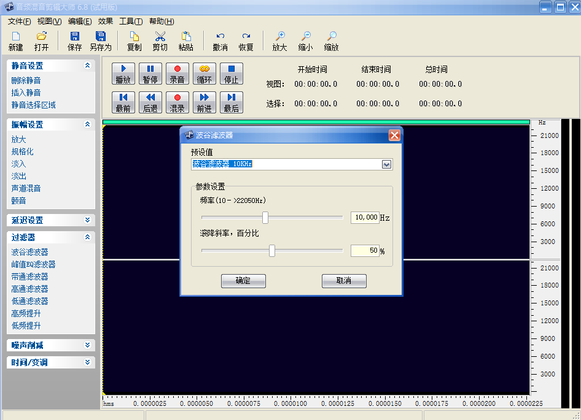
Task: Click the 滚降斜率 percentage input field
Action: click(x=365, y=251)
